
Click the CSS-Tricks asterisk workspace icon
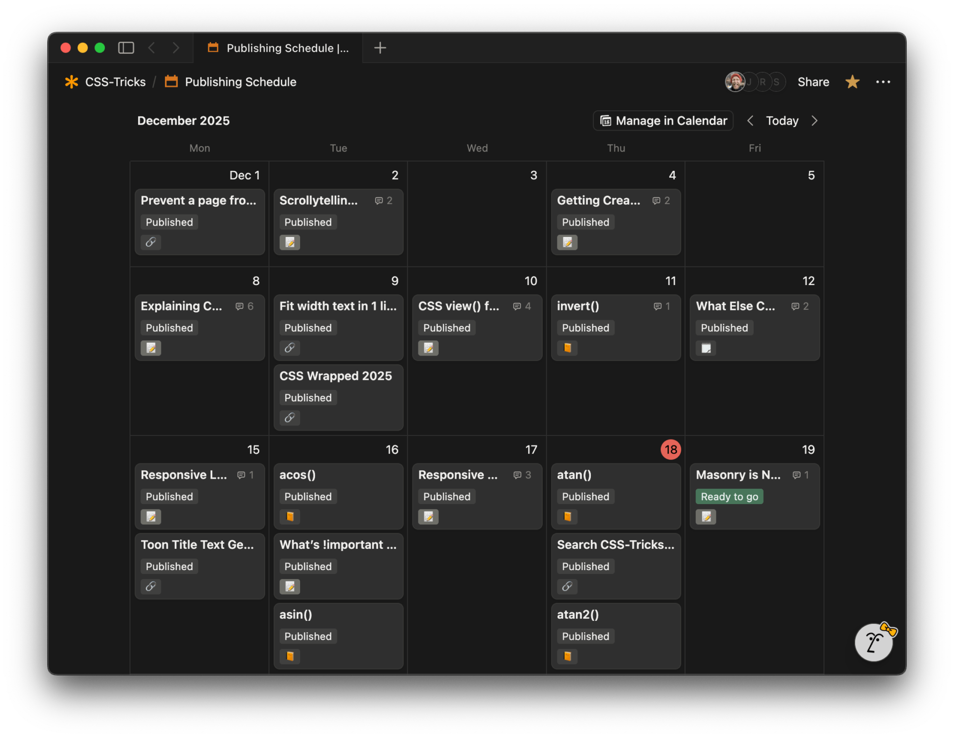(x=72, y=82)
